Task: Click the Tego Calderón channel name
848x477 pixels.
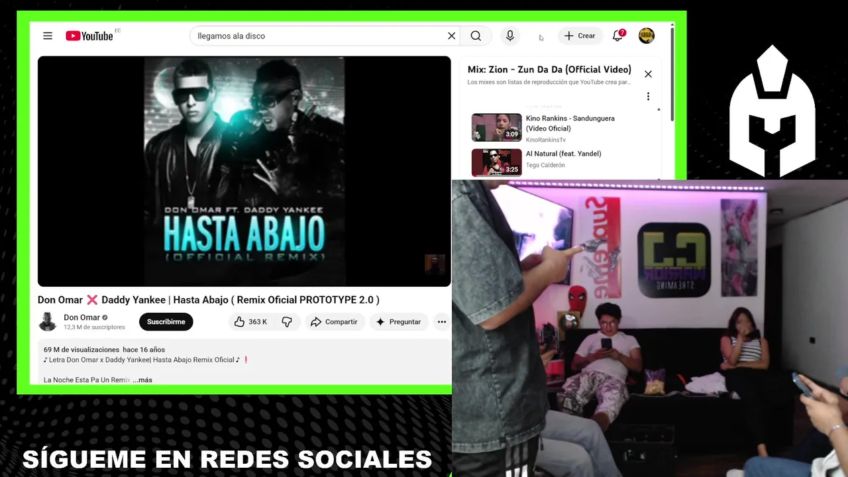Action: (x=545, y=165)
